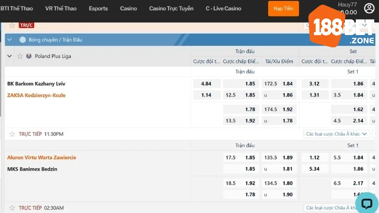Open Các loại cược Châu Á khác for 11:30PM match
This screenshot has width=379, height=213.
coord(336,134)
